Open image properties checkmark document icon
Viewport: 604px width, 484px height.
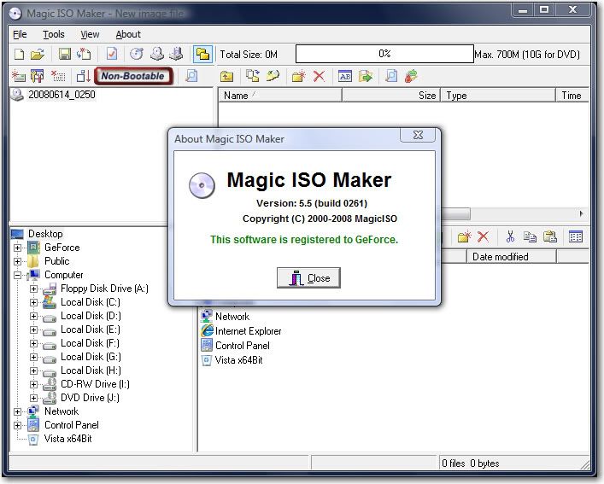(x=112, y=54)
